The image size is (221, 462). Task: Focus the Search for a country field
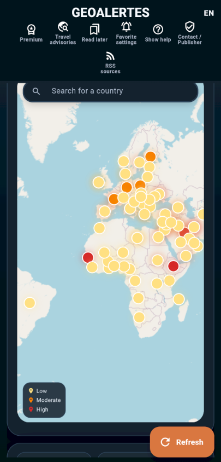[110, 91]
